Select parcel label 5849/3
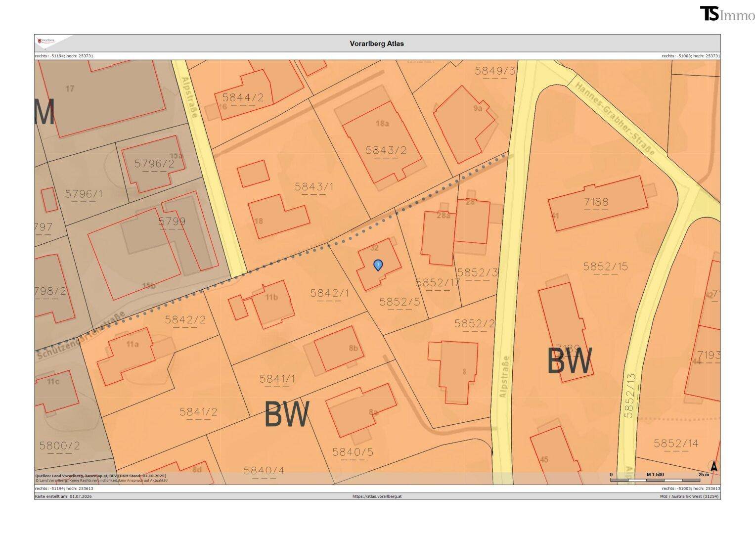The width and height of the screenshot is (755, 534). pos(495,71)
